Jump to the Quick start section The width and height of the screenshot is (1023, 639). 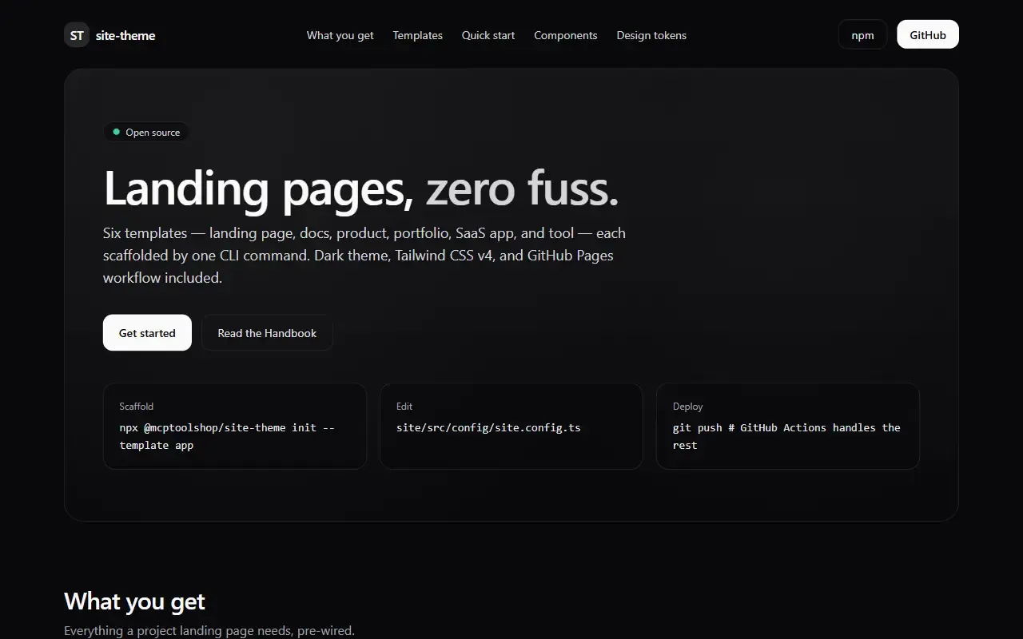point(488,35)
